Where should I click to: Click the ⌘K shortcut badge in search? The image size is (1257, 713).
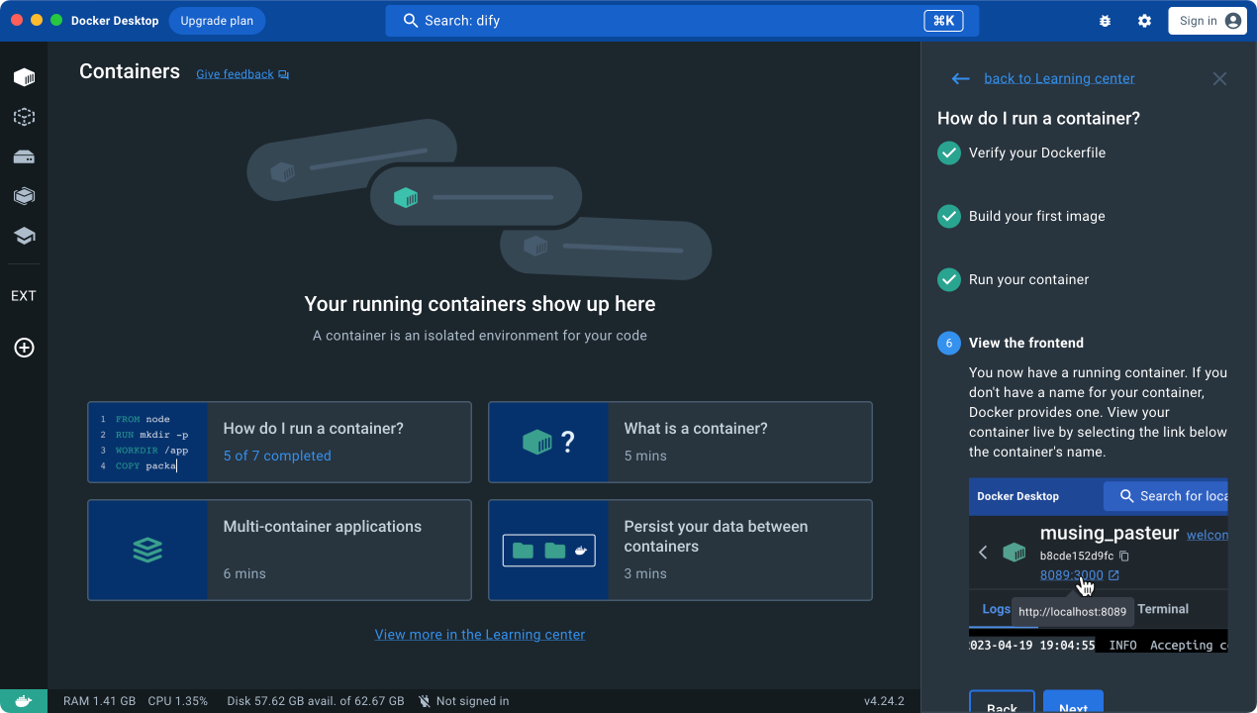[x=943, y=21]
